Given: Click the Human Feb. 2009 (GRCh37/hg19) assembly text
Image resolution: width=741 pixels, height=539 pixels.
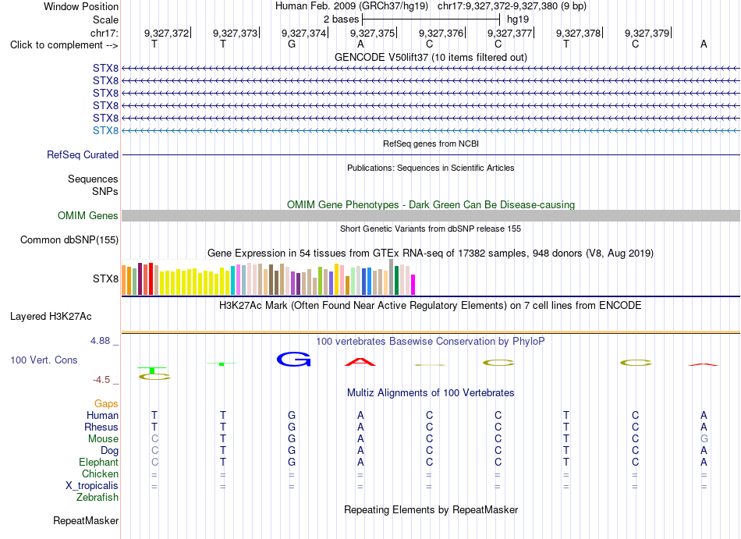Looking at the screenshot, I should (352, 6).
